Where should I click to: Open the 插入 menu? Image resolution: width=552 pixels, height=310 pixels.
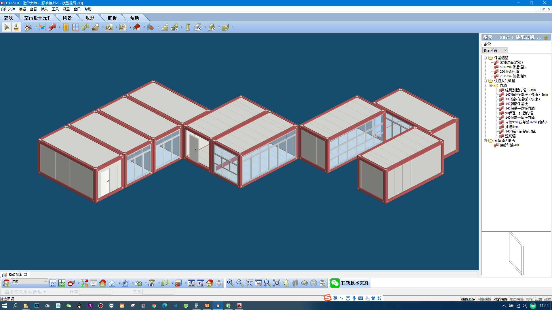[x=44, y=9]
